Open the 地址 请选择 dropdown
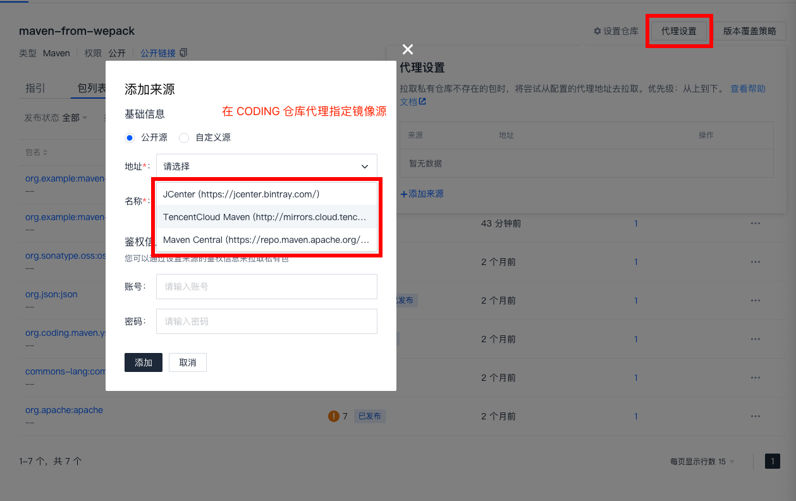This screenshot has height=501, width=796. pos(266,166)
